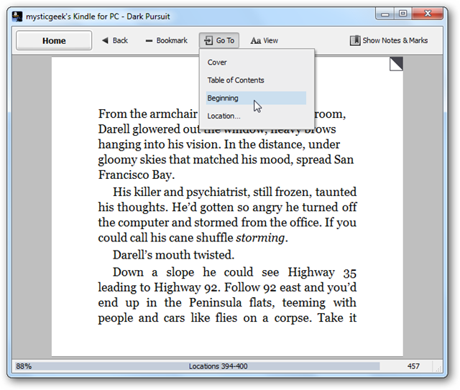Open the View options dropdown
Screen dimensions: 460x390
[264, 40]
